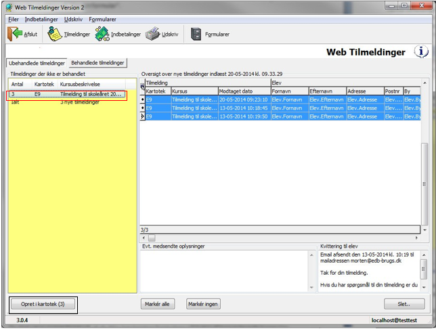Image resolution: width=436 pixels, height=331 pixels.
Task: Open the Indbetalinger menu
Action: (41, 19)
